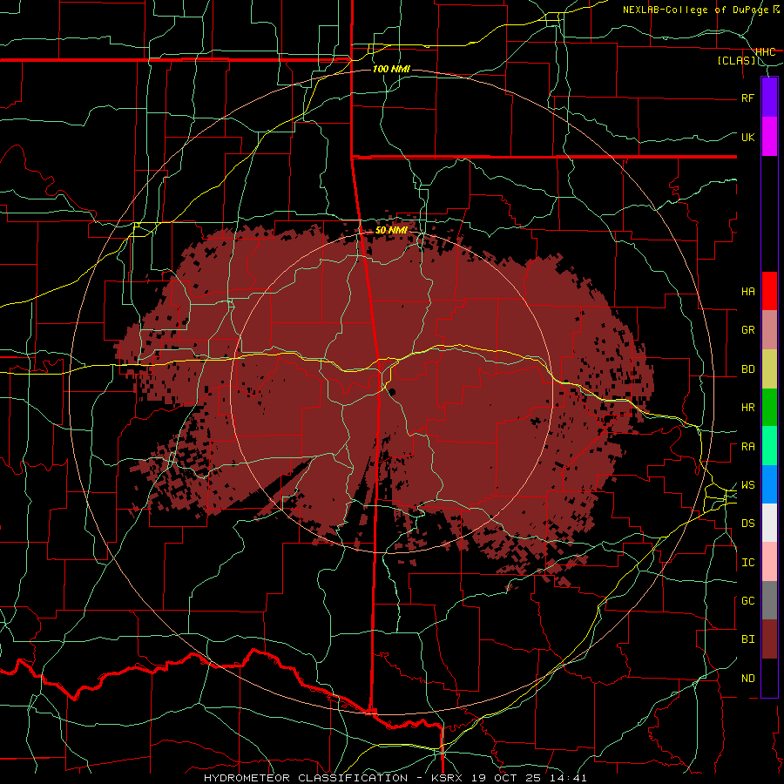Select the GR legend label
Image resolution: width=784 pixels, height=784 pixels.
point(748,330)
